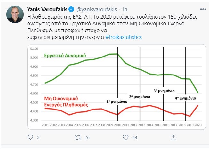
Task: Open the #troikastatistics hashtag
Action: [x=124, y=37]
